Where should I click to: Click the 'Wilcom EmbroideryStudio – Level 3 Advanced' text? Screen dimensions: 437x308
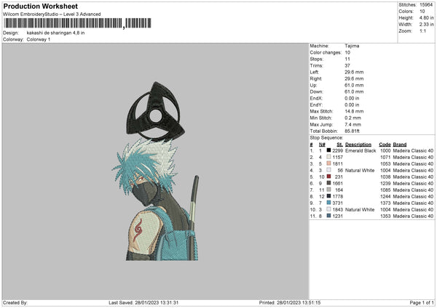[52, 15]
